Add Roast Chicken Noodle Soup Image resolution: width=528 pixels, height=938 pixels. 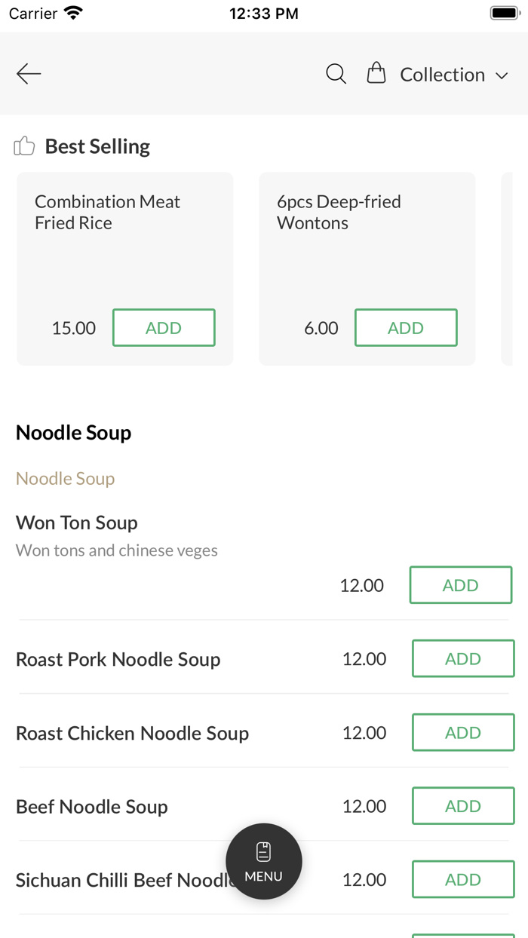point(462,733)
